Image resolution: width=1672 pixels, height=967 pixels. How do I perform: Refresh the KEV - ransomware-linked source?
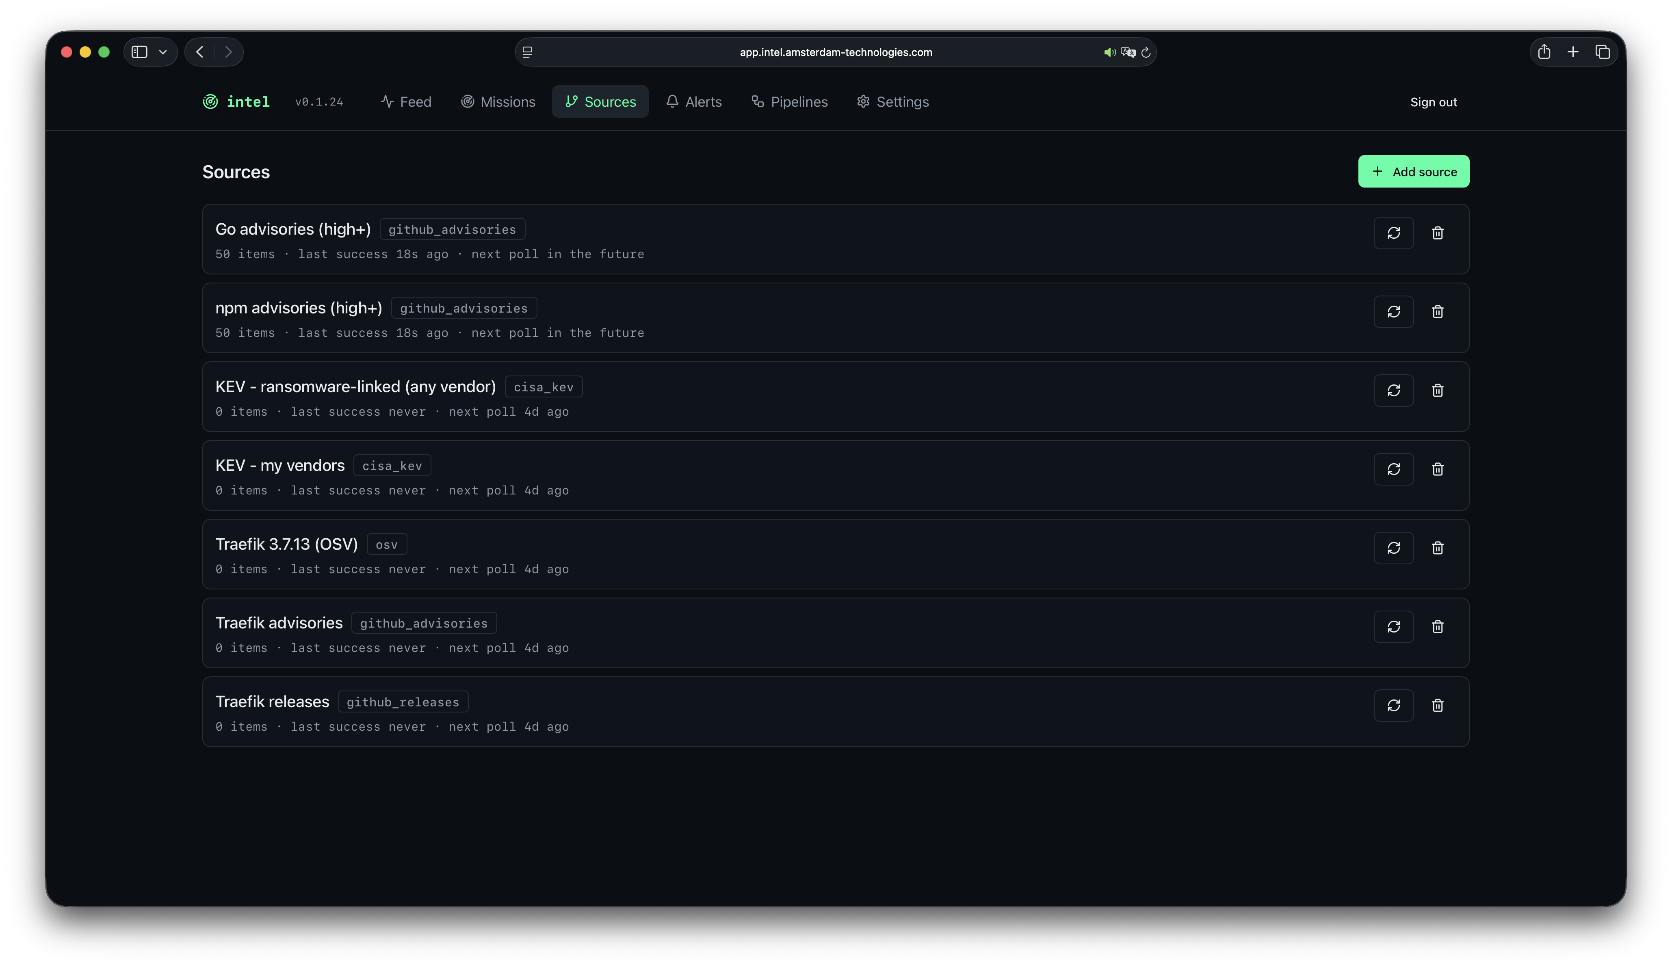coord(1393,391)
